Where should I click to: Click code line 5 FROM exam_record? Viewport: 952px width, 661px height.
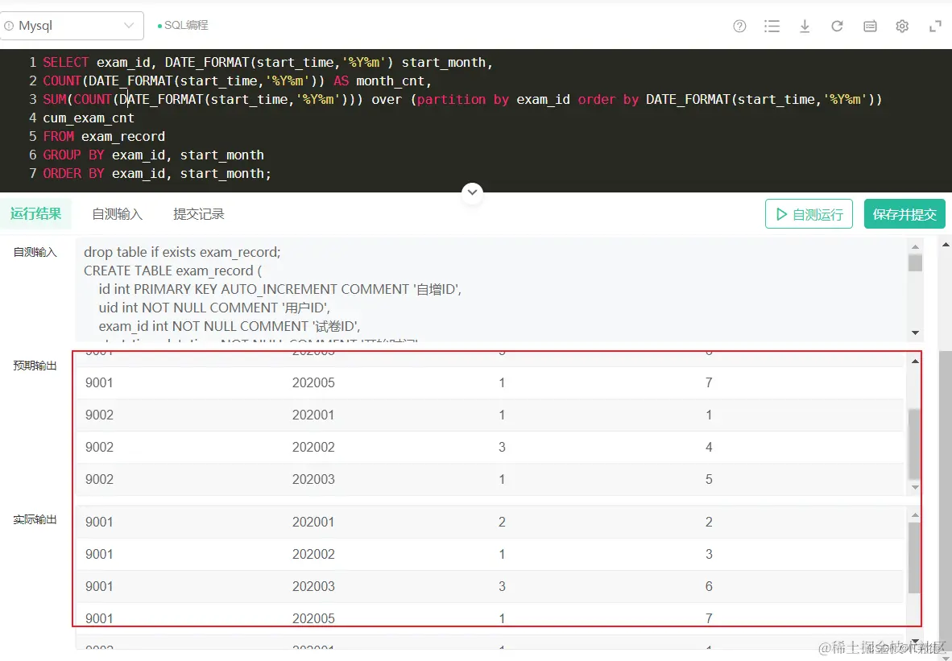tap(104, 137)
